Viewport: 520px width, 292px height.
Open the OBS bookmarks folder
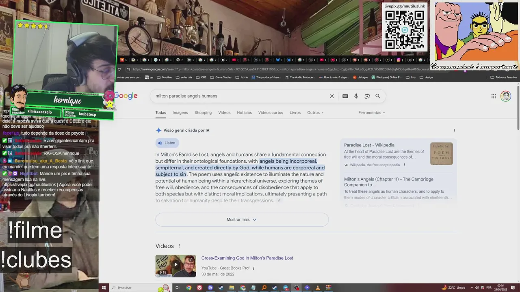click(x=201, y=77)
